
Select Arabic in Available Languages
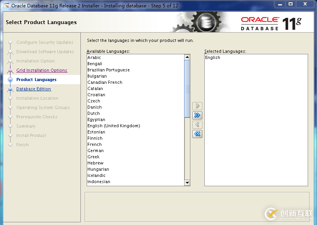point(136,57)
